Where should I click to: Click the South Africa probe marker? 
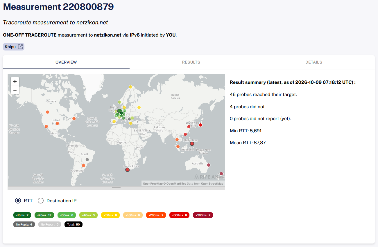(127, 170)
